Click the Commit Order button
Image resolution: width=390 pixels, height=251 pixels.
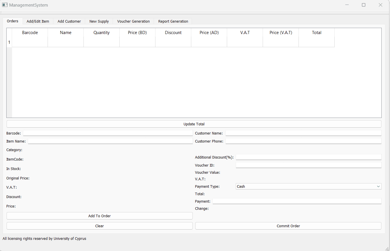coord(288,226)
